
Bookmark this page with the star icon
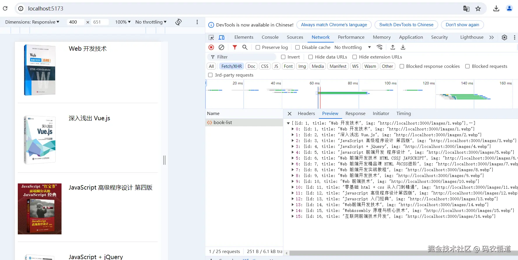coord(478,8)
